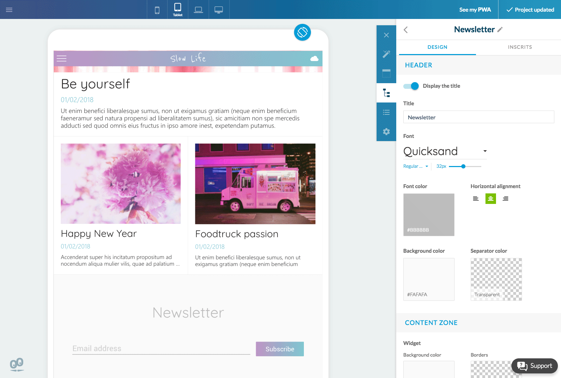Image resolution: width=561 pixels, height=378 pixels.
Task: Open the magic wand design tool
Action: click(x=386, y=54)
